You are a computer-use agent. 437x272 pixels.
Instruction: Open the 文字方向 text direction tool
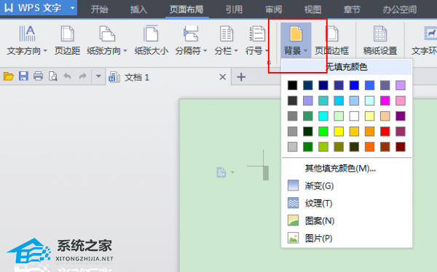coord(27,41)
